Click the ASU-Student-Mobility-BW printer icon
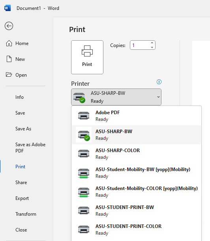Viewport: 210px width, 241px height. coord(84,173)
